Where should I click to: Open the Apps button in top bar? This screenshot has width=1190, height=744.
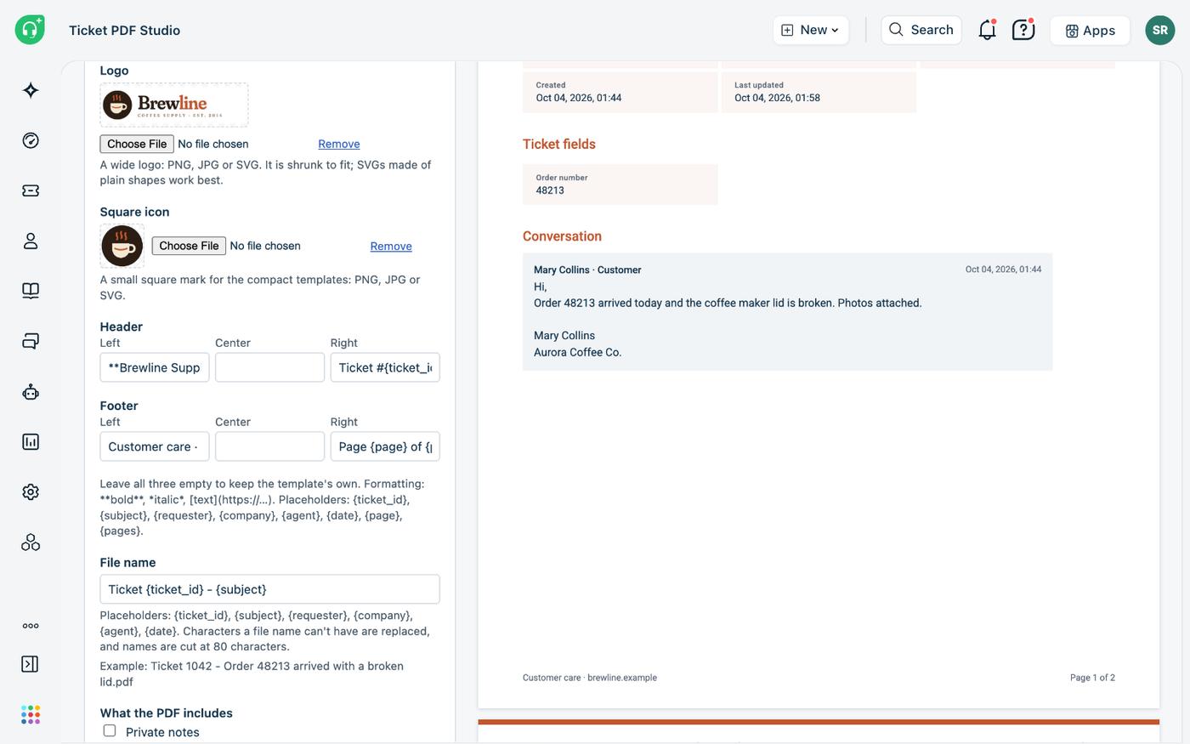pos(1090,30)
